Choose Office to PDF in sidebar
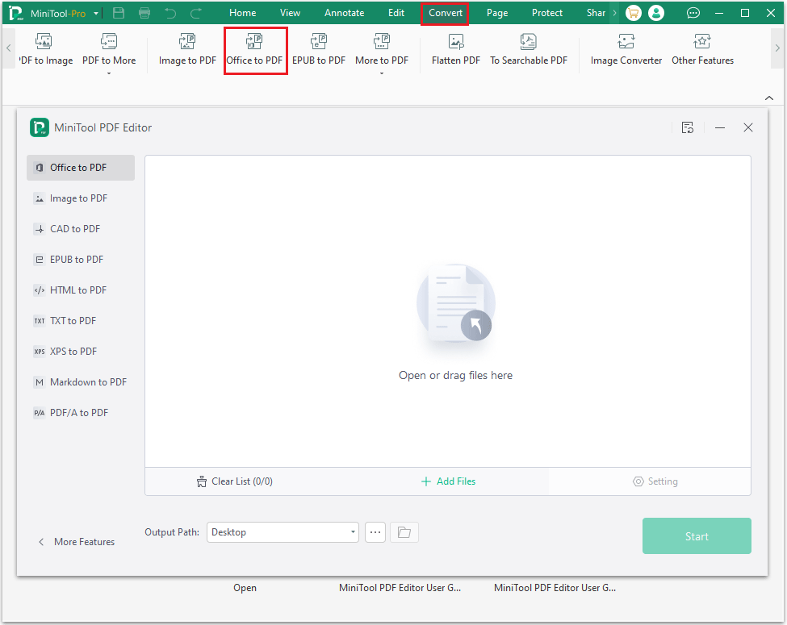Screen dimensions: 787x625 [x=80, y=168]
